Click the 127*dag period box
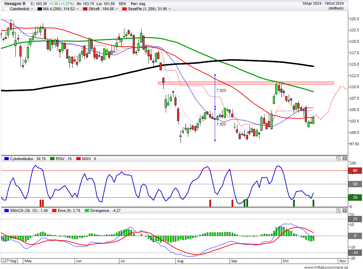This screenshot has width=363, height=269. point(9,261)
